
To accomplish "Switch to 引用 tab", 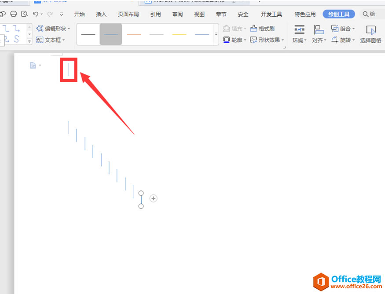I will pyautogui.click(x=155, y=14).
